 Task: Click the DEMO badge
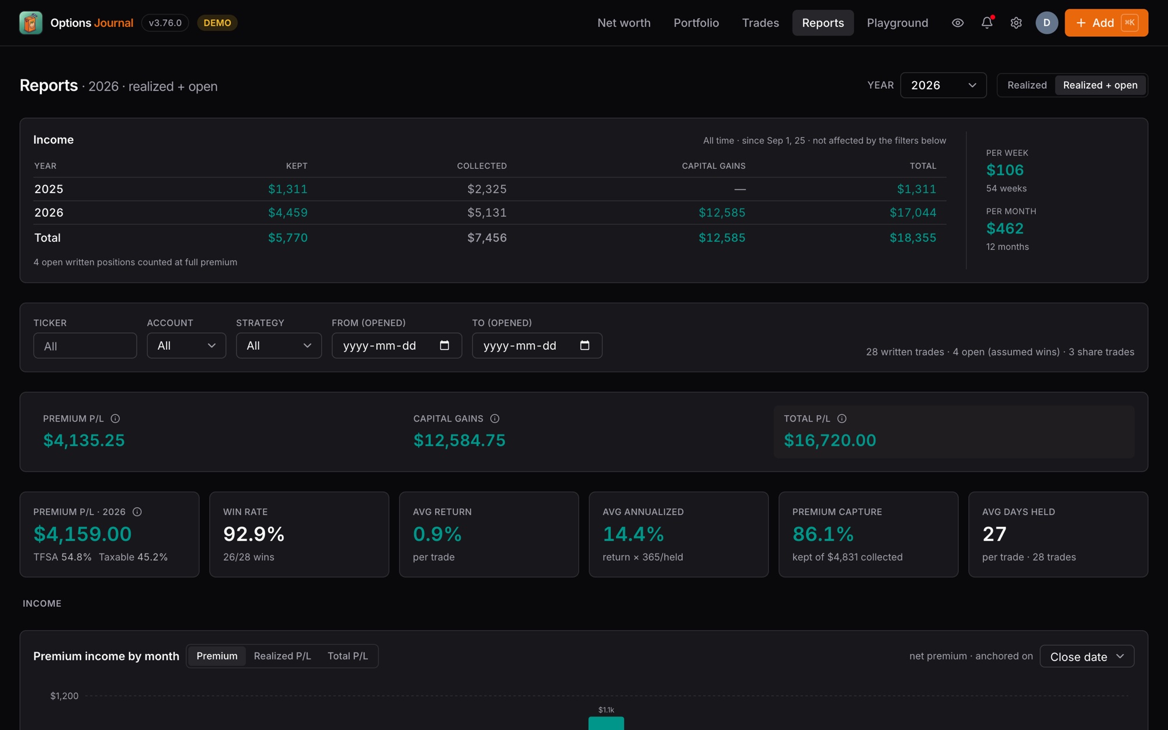click(217, 23)
